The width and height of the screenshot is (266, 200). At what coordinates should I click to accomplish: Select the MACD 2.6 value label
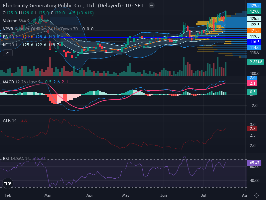coord(252,78)
